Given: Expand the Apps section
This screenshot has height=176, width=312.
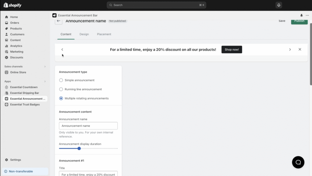Looking at the screenshot, I should coord(44,81).
